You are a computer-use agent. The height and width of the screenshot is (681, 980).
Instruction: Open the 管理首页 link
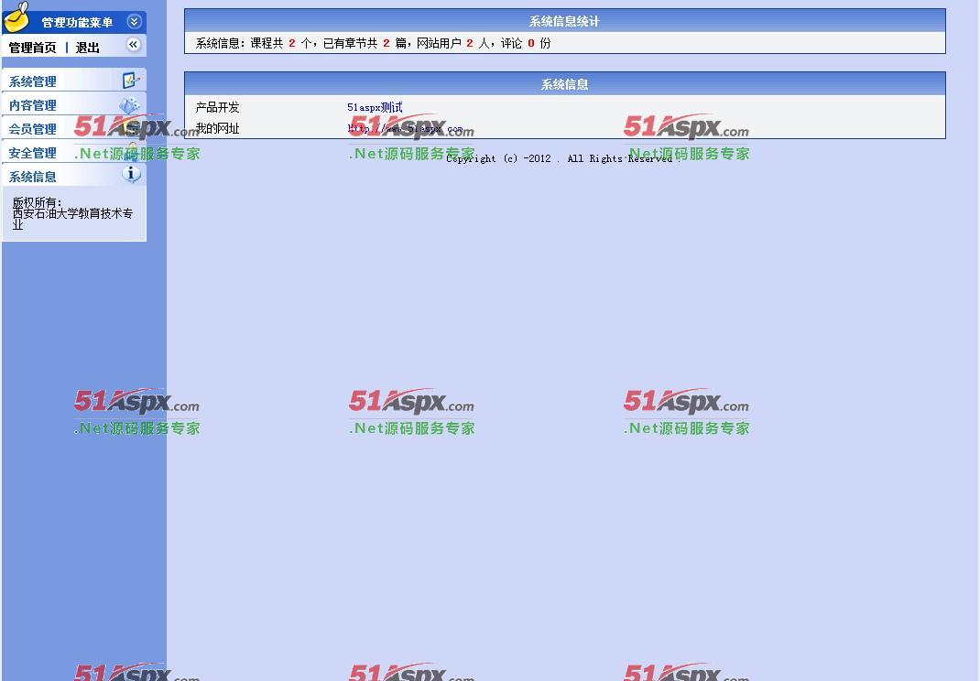click(x=32, y=48)
